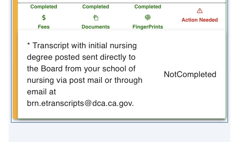
Task: Open the Documents section label
Action: tap(96, 27)
